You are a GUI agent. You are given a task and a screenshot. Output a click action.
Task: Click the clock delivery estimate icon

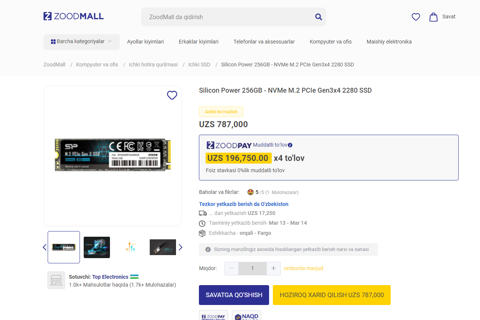(x=202, y=223)
